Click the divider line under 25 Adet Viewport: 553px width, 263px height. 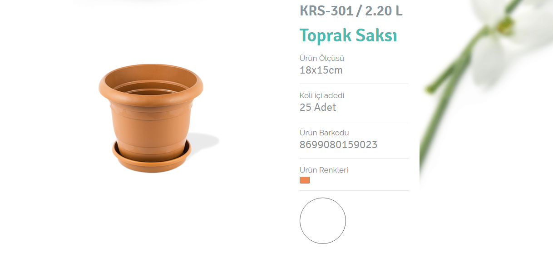(x=354, y=121)
